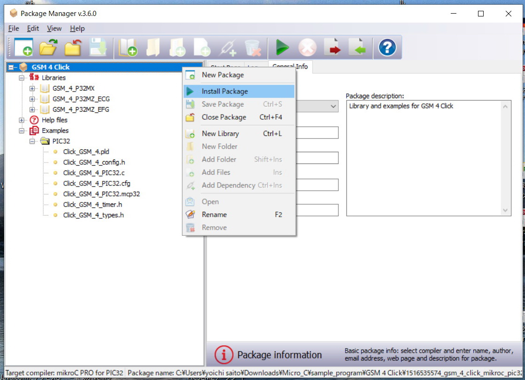Click the New Library book toolbar icon
Screen dimensions: 525x380
128,47
